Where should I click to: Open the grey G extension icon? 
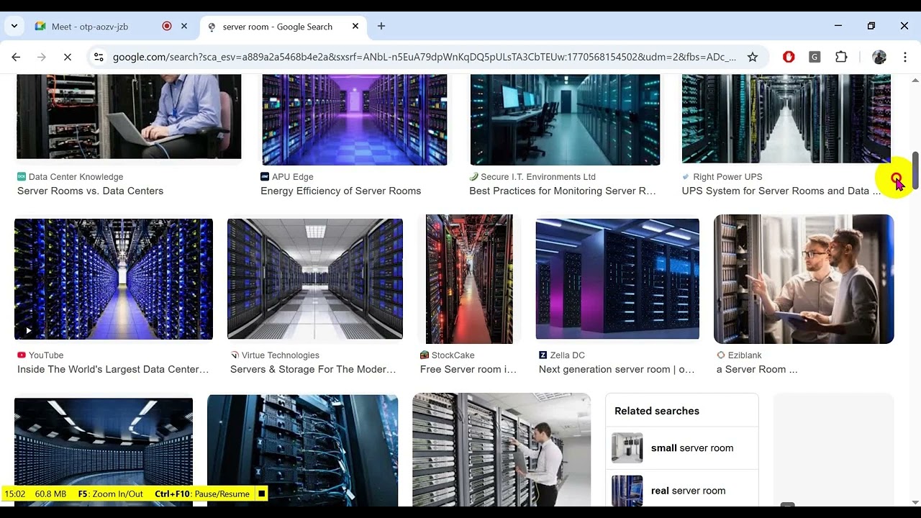click(815, 57)
